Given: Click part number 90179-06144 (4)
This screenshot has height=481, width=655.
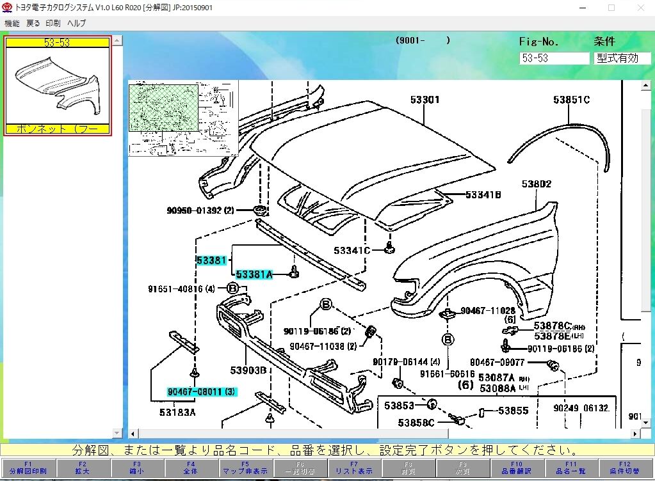Looking at the screenshot, I should pyautogui.click(x=407, y=361).
